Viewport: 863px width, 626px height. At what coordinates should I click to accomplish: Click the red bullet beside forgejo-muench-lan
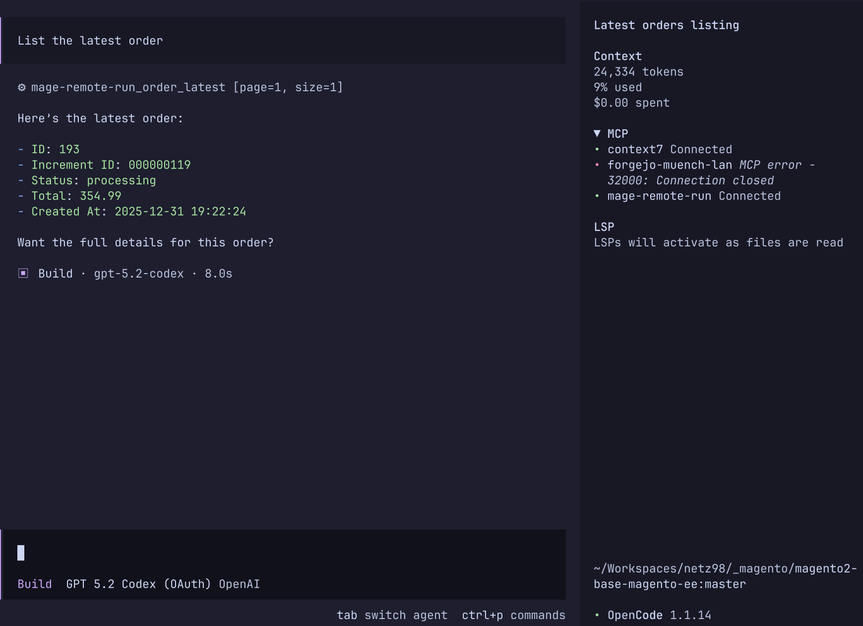[598, 165]
